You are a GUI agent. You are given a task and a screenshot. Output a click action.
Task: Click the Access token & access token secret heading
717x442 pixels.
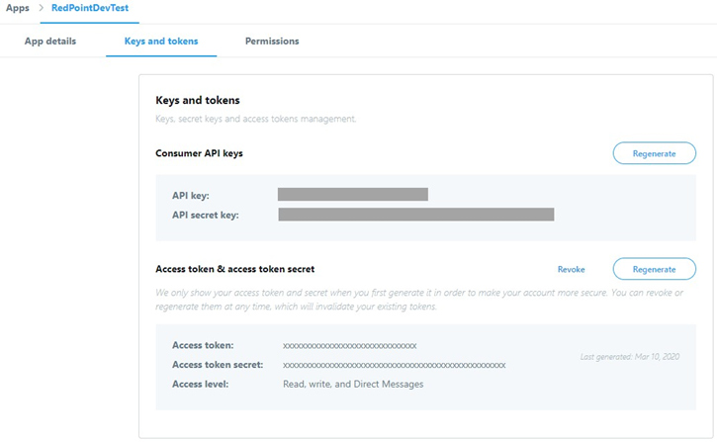(x=234, y=269)
